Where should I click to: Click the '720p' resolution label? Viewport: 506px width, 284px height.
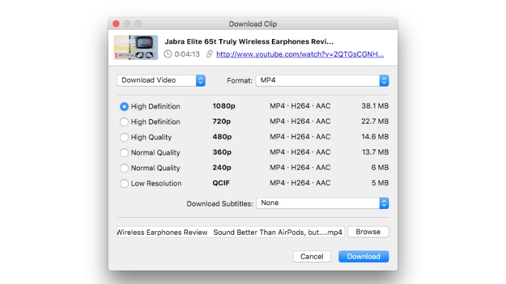pos(222,122)
